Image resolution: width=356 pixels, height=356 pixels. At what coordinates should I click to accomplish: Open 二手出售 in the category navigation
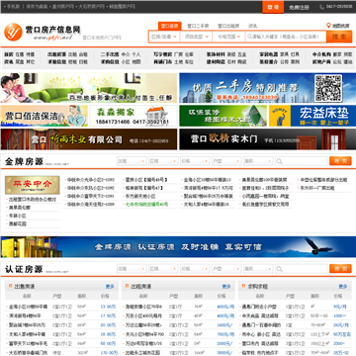(110, 54)
